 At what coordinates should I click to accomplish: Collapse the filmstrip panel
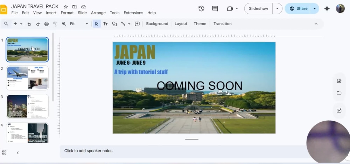point(17,152)
